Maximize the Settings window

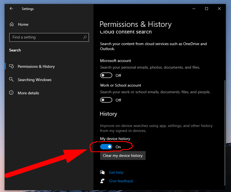206,9
